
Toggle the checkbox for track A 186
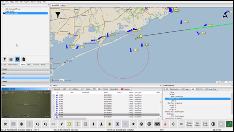(53, 95)
